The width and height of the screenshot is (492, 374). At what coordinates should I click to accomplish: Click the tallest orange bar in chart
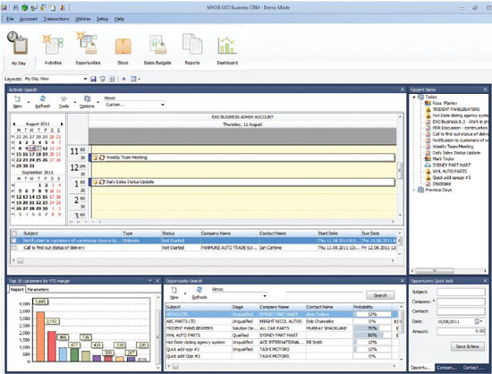pyautogui.click(x=40, y=336)
